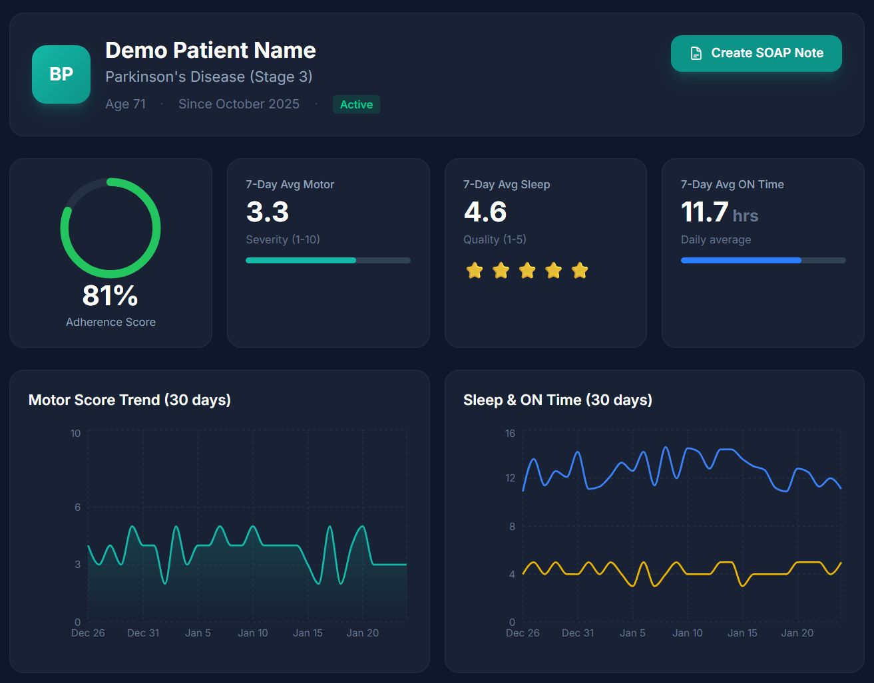
Task: Click the 12 label on the sleep y-axis
Action: [510, 478]
